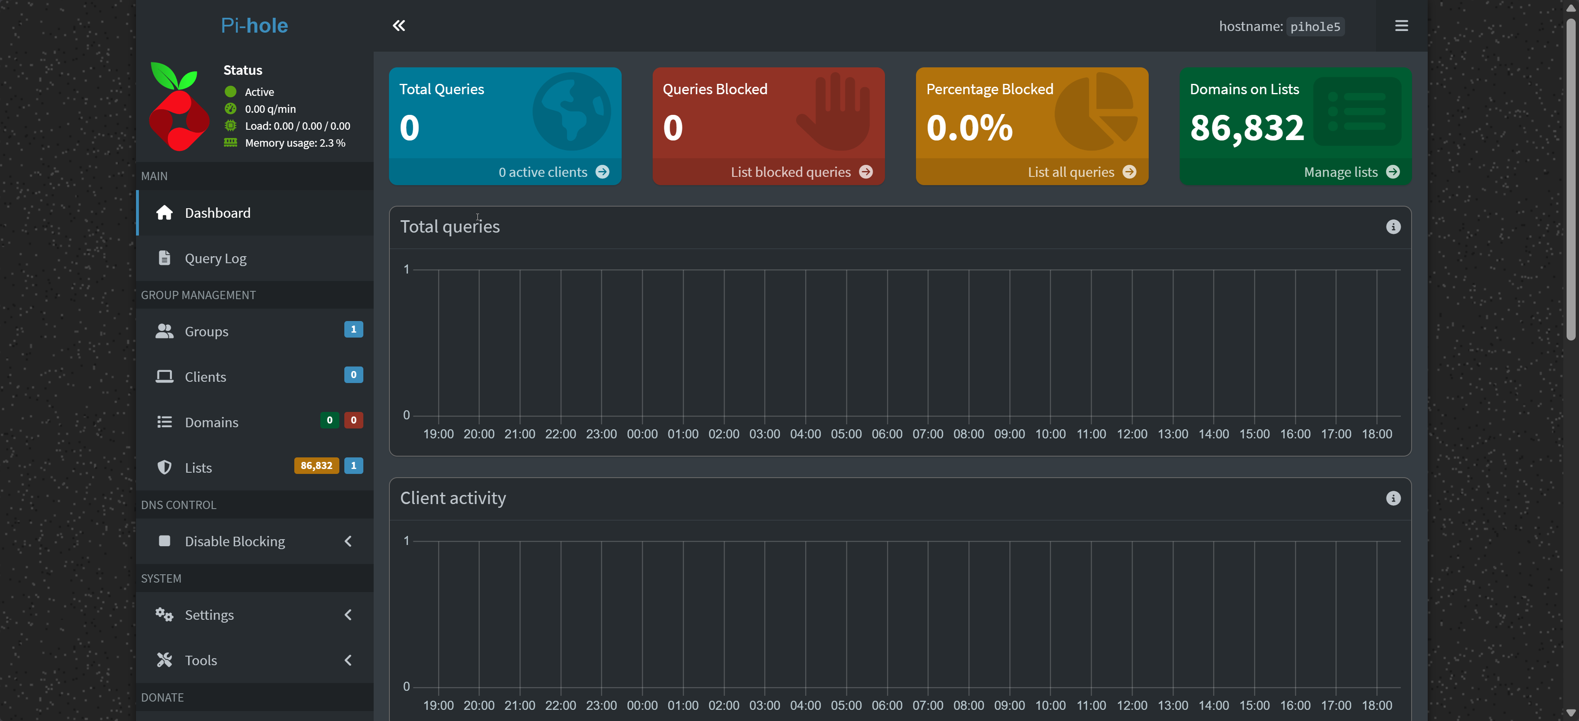Go to Groups management page
Image resolution: width=1579 pixels, height=721 pixels.
click(x=206, y=331)
